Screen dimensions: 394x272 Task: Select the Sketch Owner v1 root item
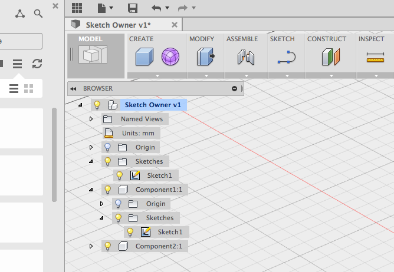click(x=153, y=105)
